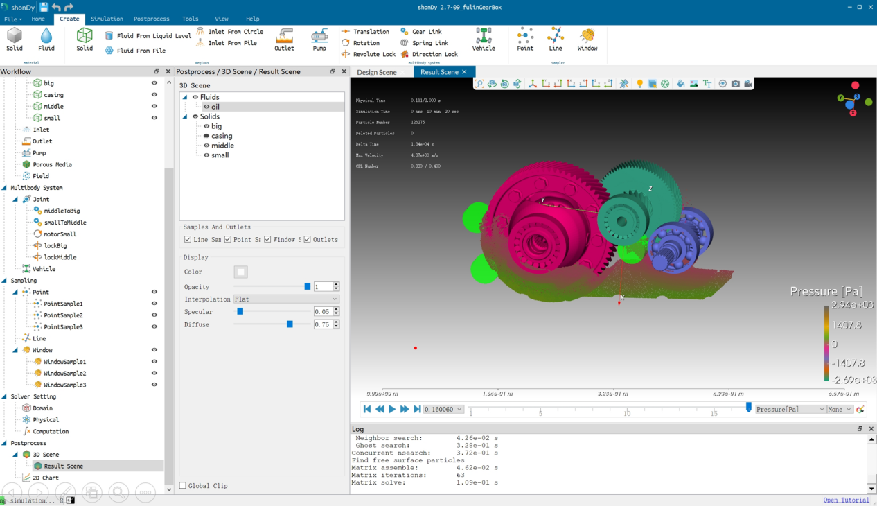This screenshot has width=877, height=506.
Task: Open the Tutorial link
Action: click(x=846, y=500)
